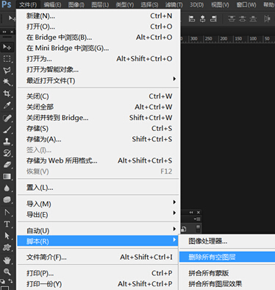The image size is (275, 290).
Task: Reset default foreground background colors
Action: point(2,281)
